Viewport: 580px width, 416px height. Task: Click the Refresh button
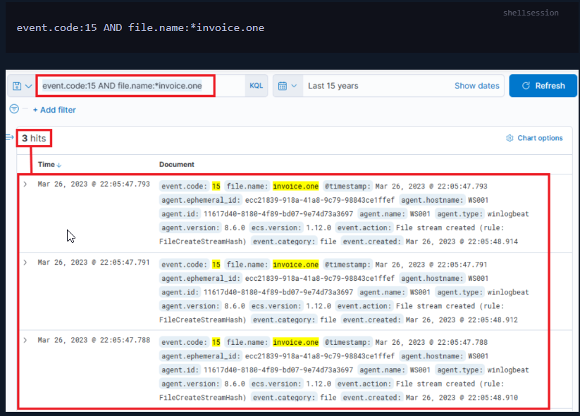pyautogui.click(x=543, y=86)
